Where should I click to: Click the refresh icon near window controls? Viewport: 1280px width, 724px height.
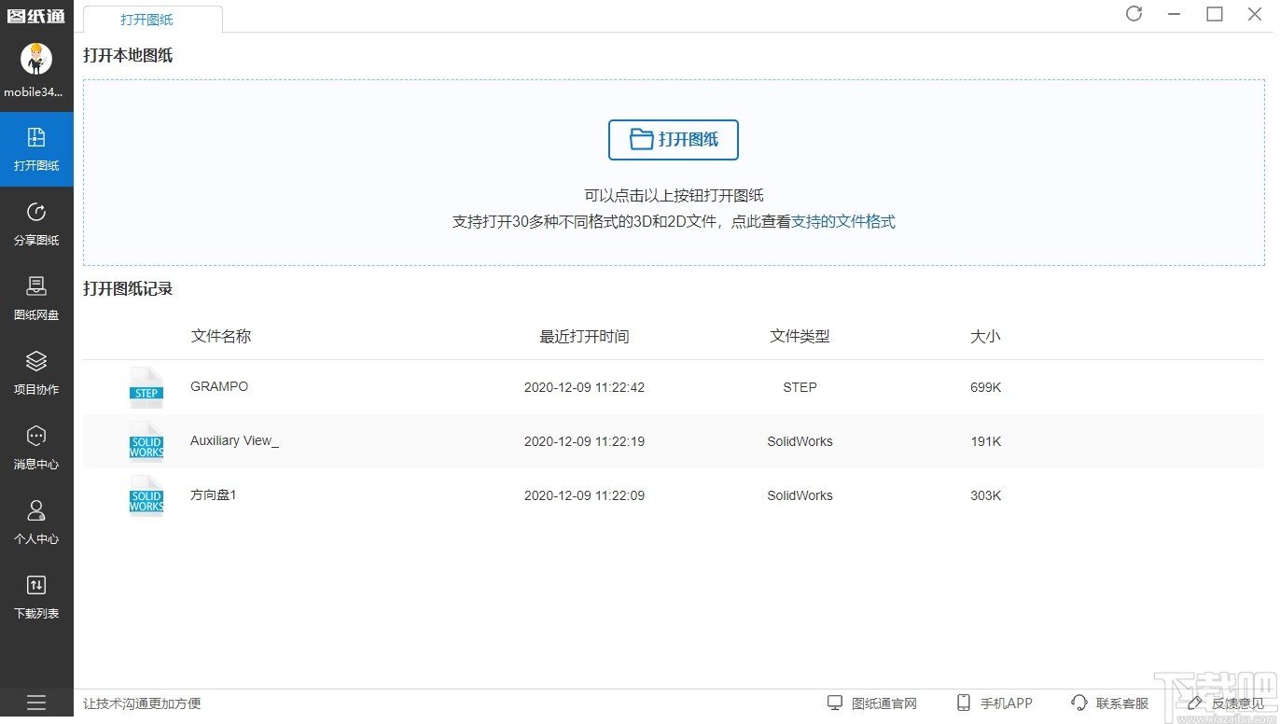tap(1134, 14)
